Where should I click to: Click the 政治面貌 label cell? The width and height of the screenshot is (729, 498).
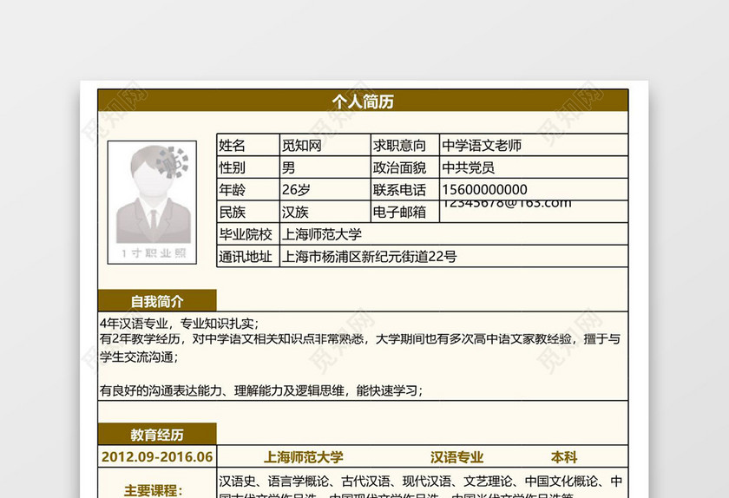point(404,167)
